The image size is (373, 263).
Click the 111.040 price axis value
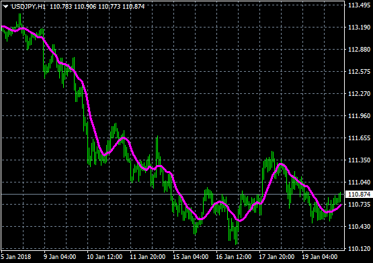[359, 182]
